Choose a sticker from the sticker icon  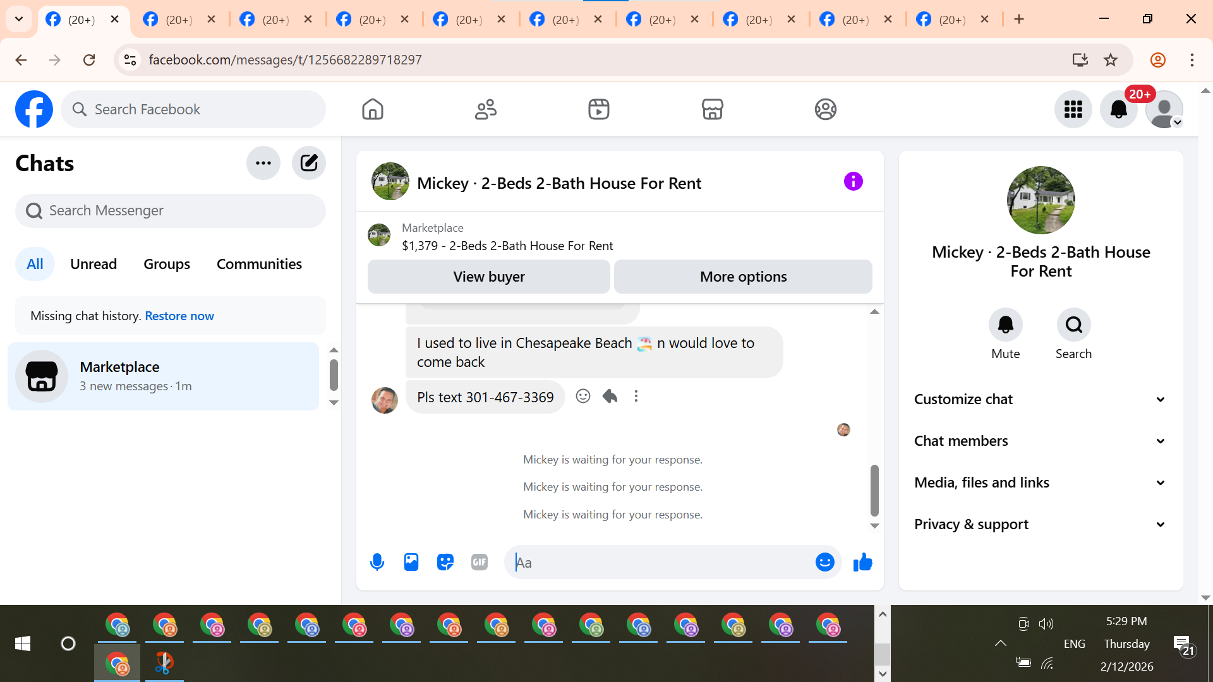(445, 562)
